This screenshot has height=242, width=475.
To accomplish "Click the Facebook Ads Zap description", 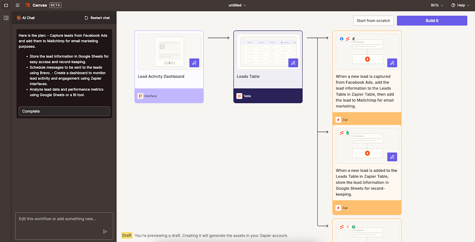I will point(365,91).
